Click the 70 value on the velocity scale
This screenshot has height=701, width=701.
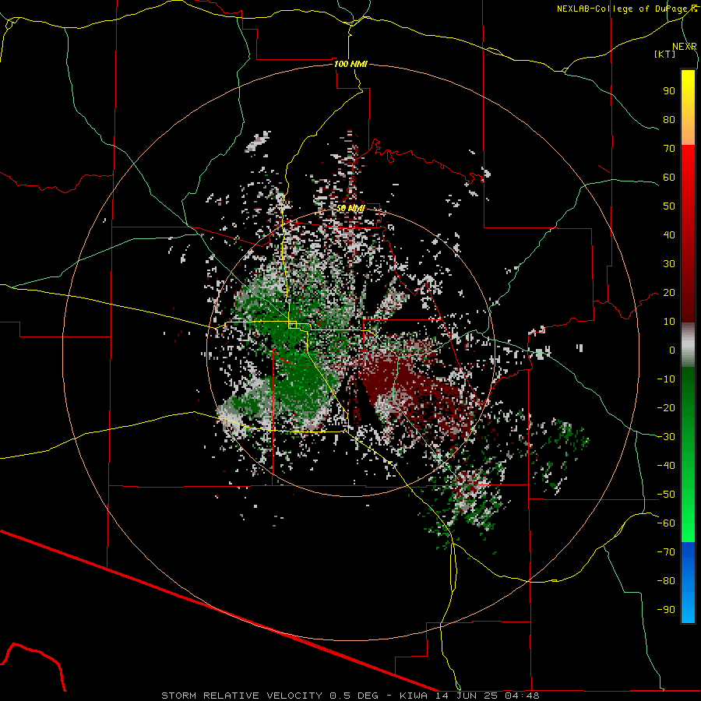[x=669, y=149]
